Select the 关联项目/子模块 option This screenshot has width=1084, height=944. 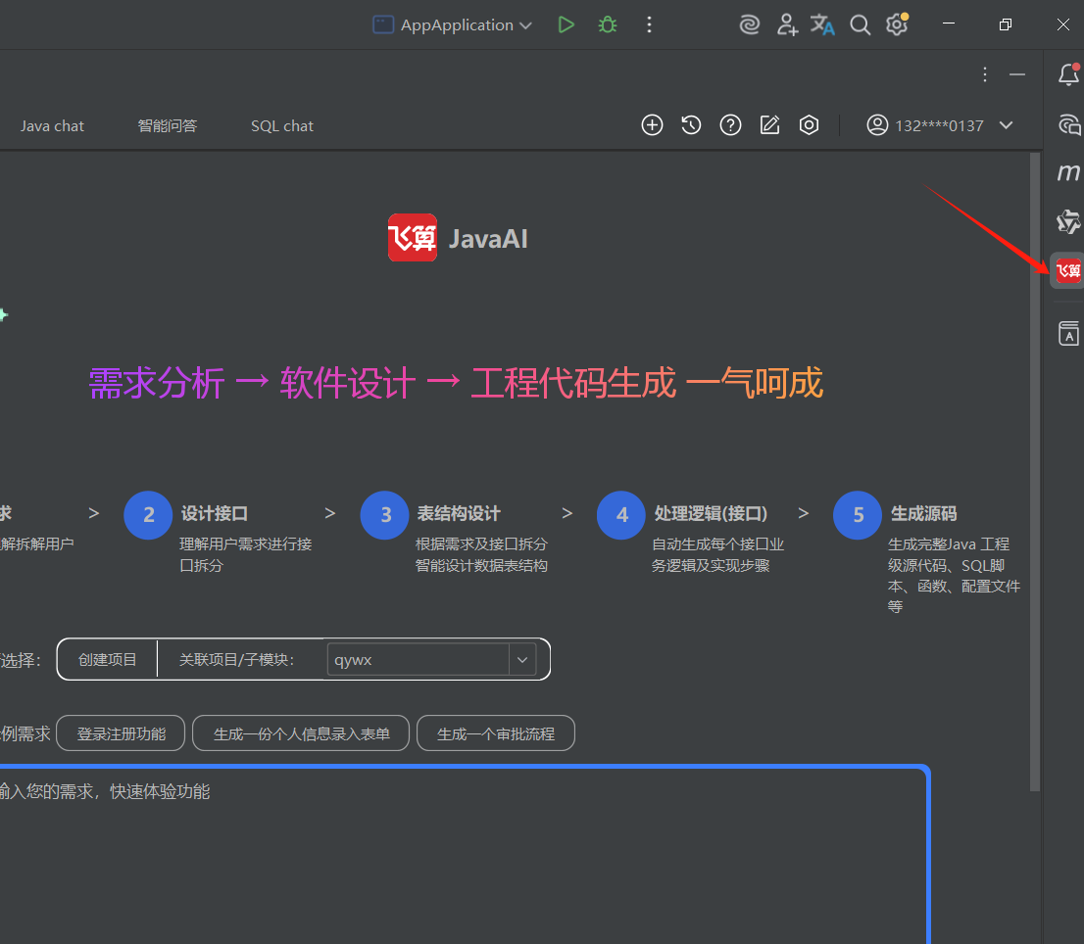[237, 659]
